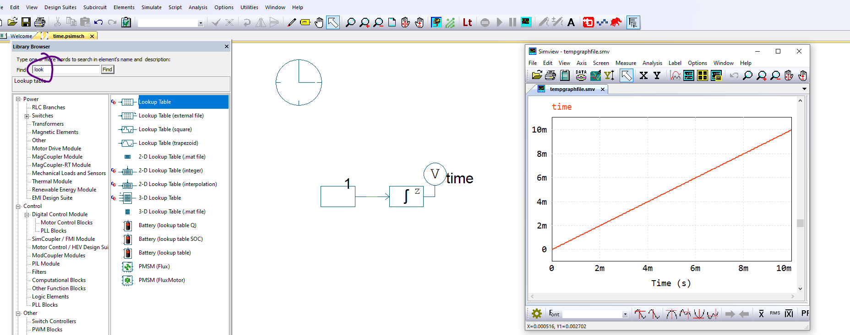
Task: Add text with the 'A' tool
Action: [571, 22]
